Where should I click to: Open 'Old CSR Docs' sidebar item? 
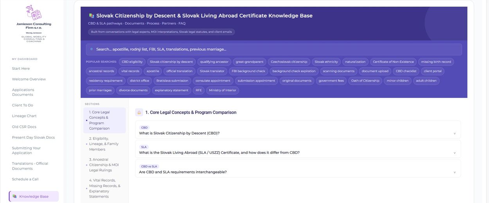(24, 127)
